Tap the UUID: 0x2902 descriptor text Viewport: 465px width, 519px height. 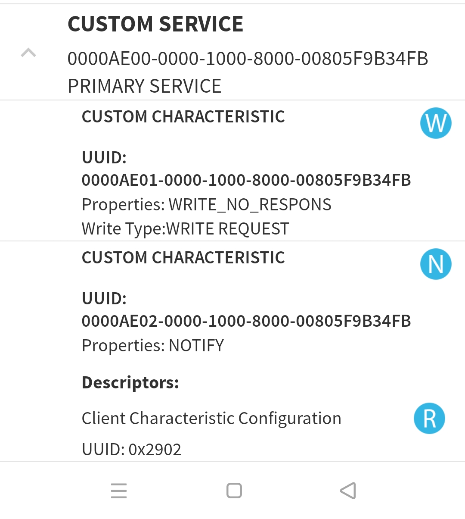tap(132, 450)
